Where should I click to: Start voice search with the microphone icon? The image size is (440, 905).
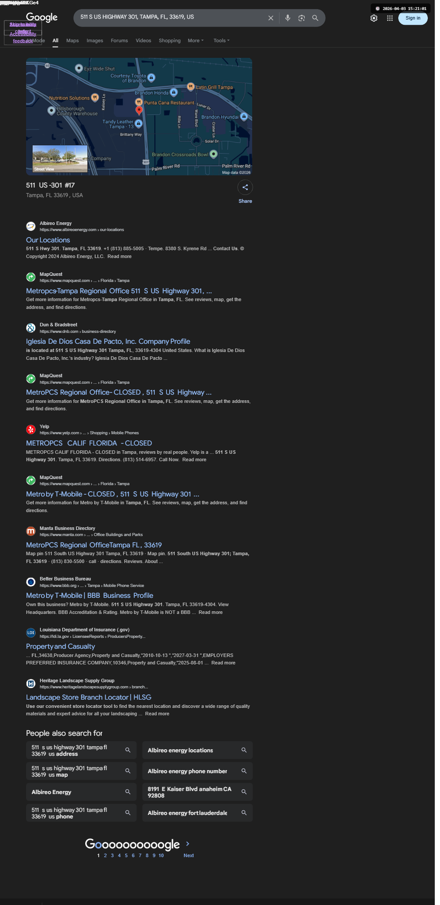[x=287, y=18]
